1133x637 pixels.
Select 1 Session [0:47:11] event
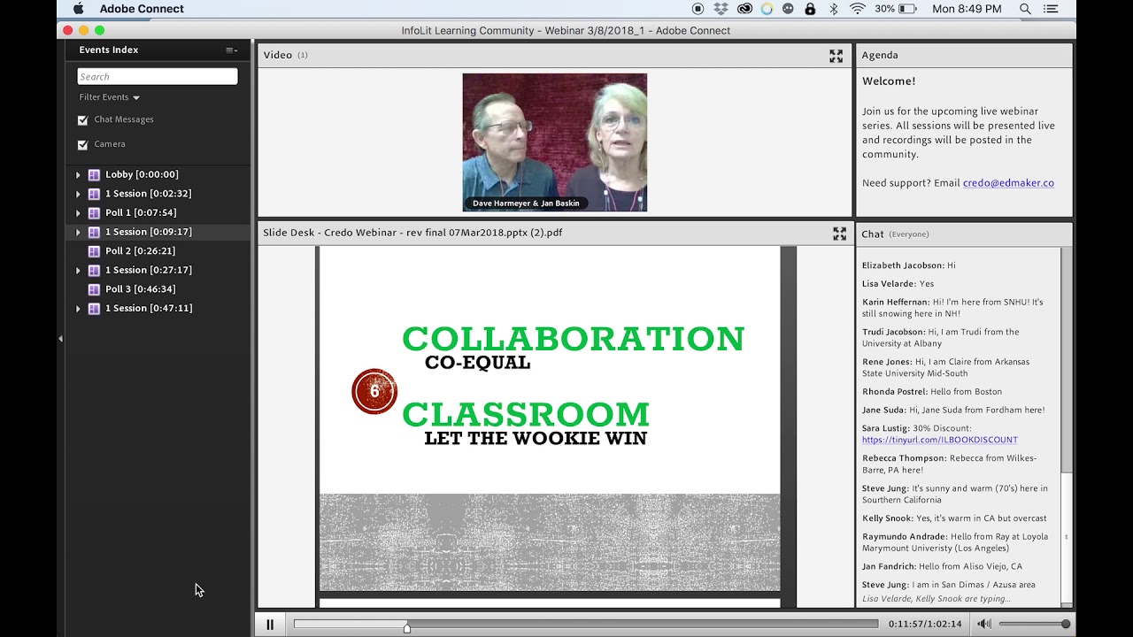pyautogui.click(x=148, y=309)
